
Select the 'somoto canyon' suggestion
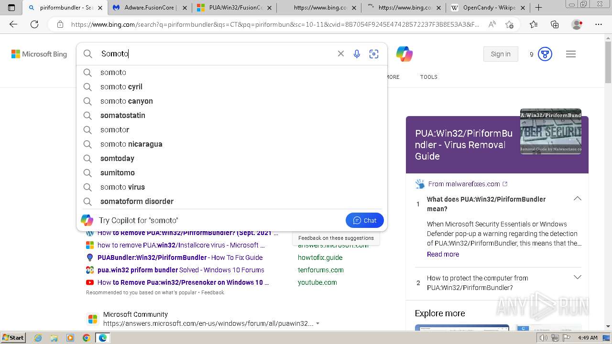click(x=232, y=101)
